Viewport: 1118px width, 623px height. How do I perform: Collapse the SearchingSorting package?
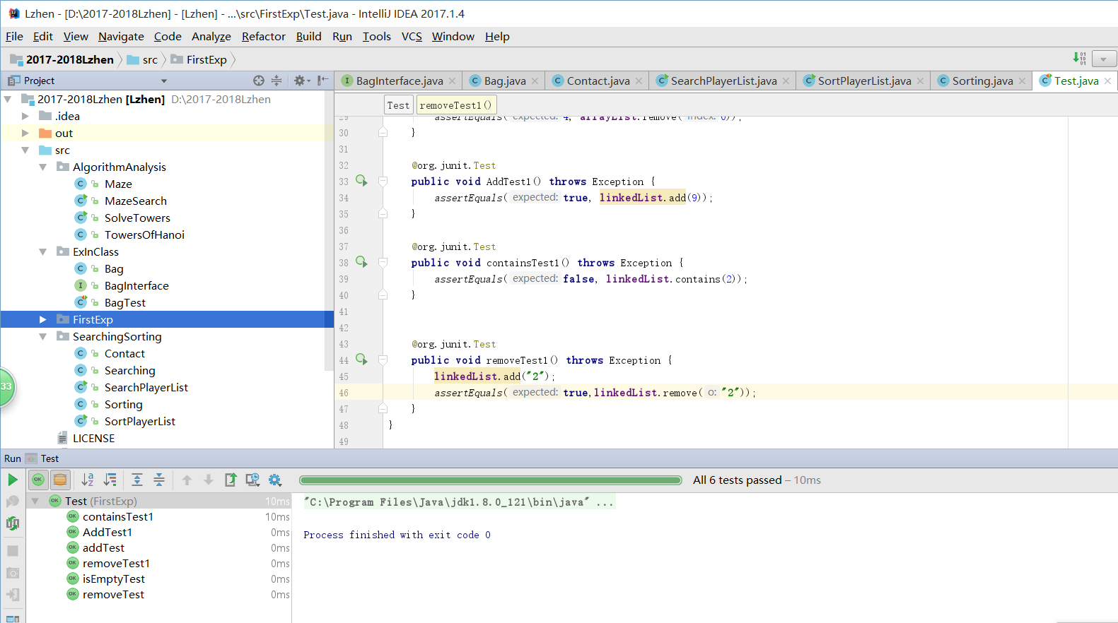(43, 336)
